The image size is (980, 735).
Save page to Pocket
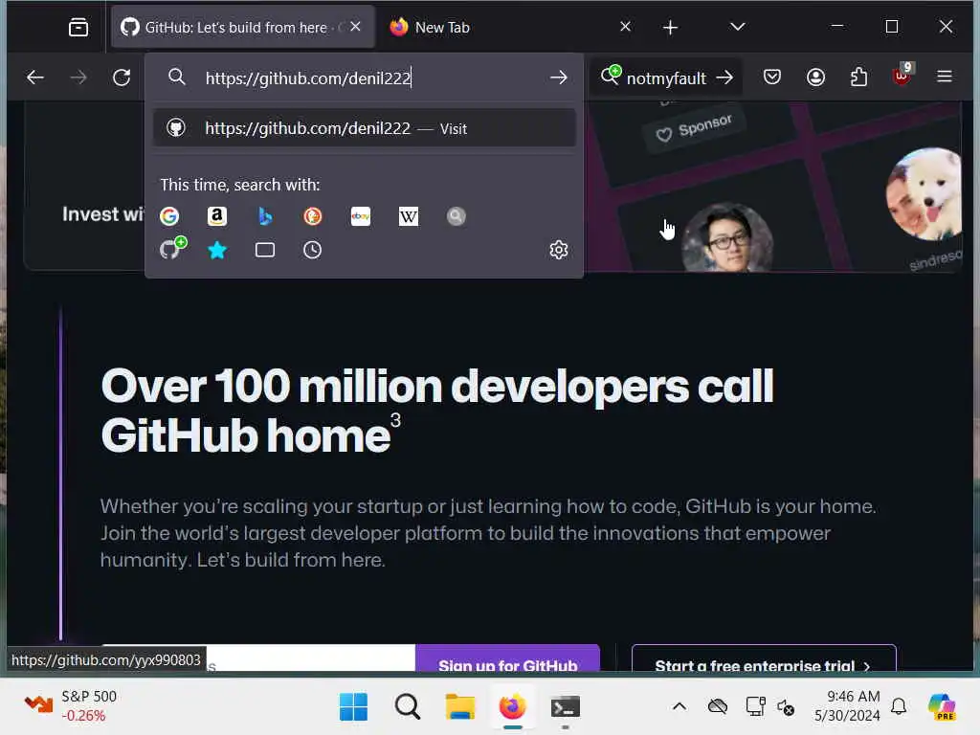click(x=772, y=77)
